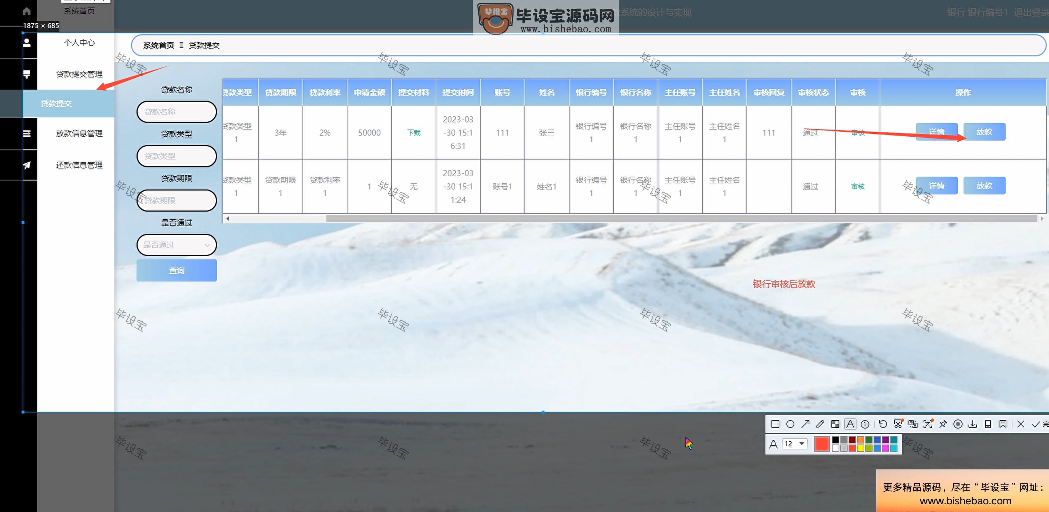Open 详情 for the 姓名1 row
Image resolution: width=1049 pixels, height=512 pixels.
(937, 186)
